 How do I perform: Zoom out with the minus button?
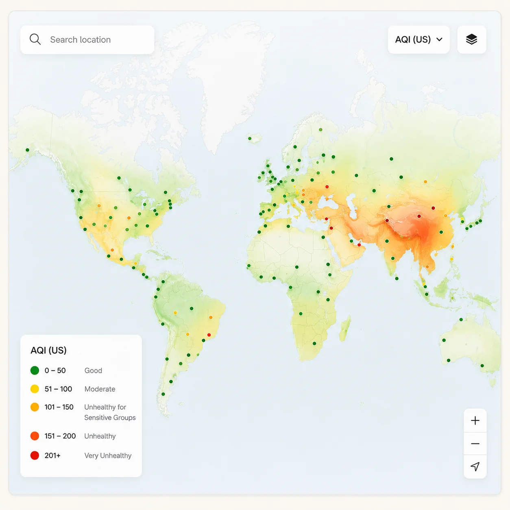click(x=475, y=444)
